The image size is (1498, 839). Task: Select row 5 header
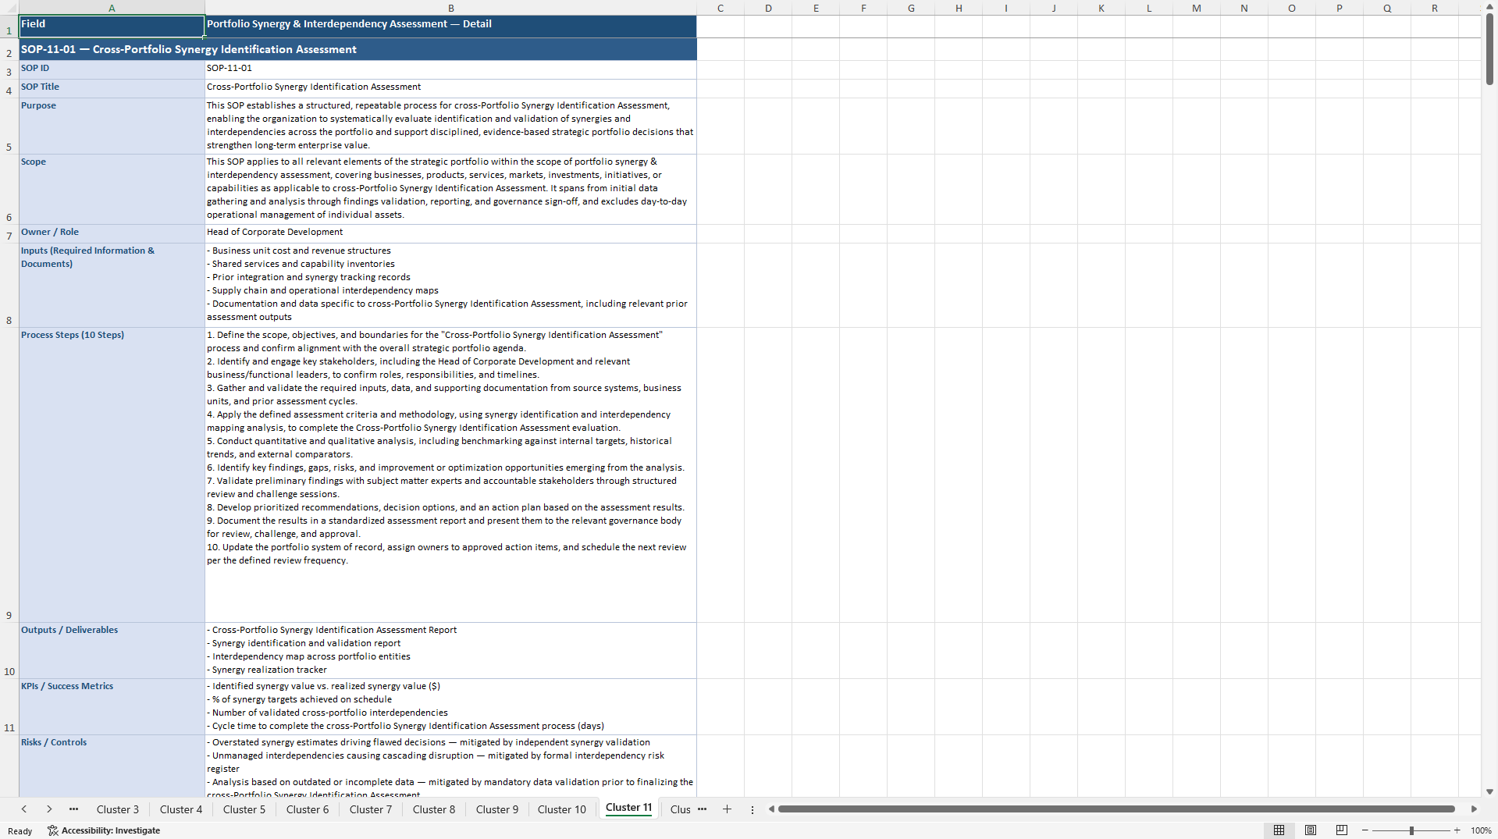click(x=9, y=126)
